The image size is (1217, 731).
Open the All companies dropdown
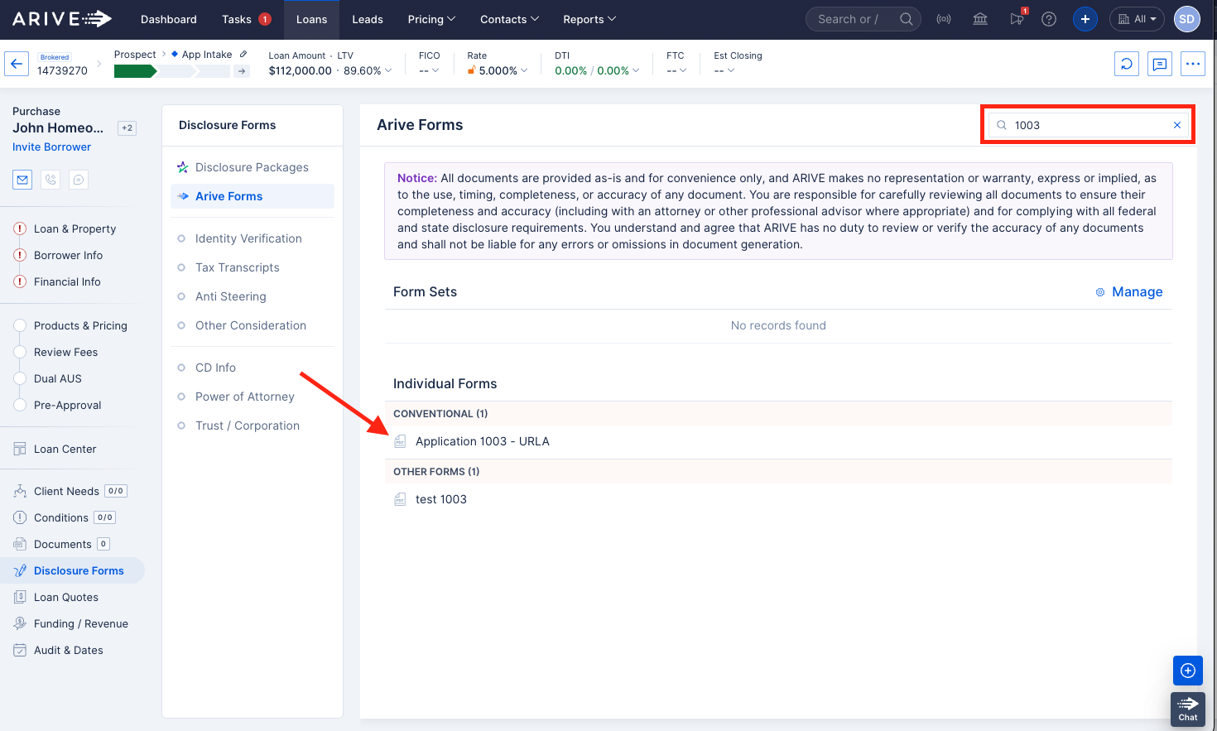tap(1137, 19)
